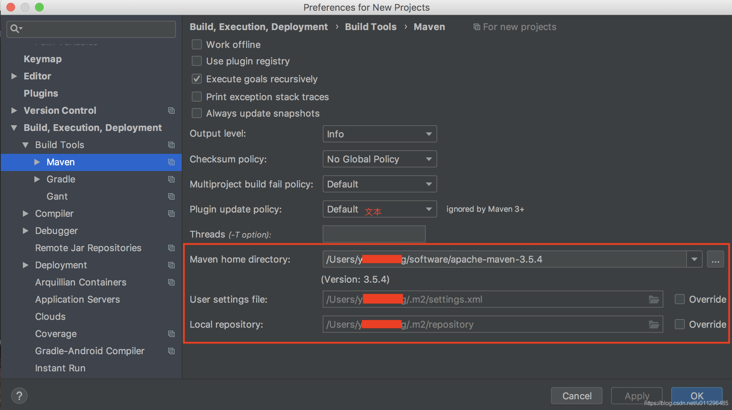Check Override for User settings file
Viewport: 732px width, 410px height.
coord(679,299)
